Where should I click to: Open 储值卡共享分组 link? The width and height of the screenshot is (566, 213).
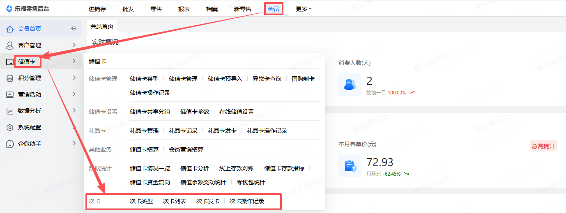point(150,112)
